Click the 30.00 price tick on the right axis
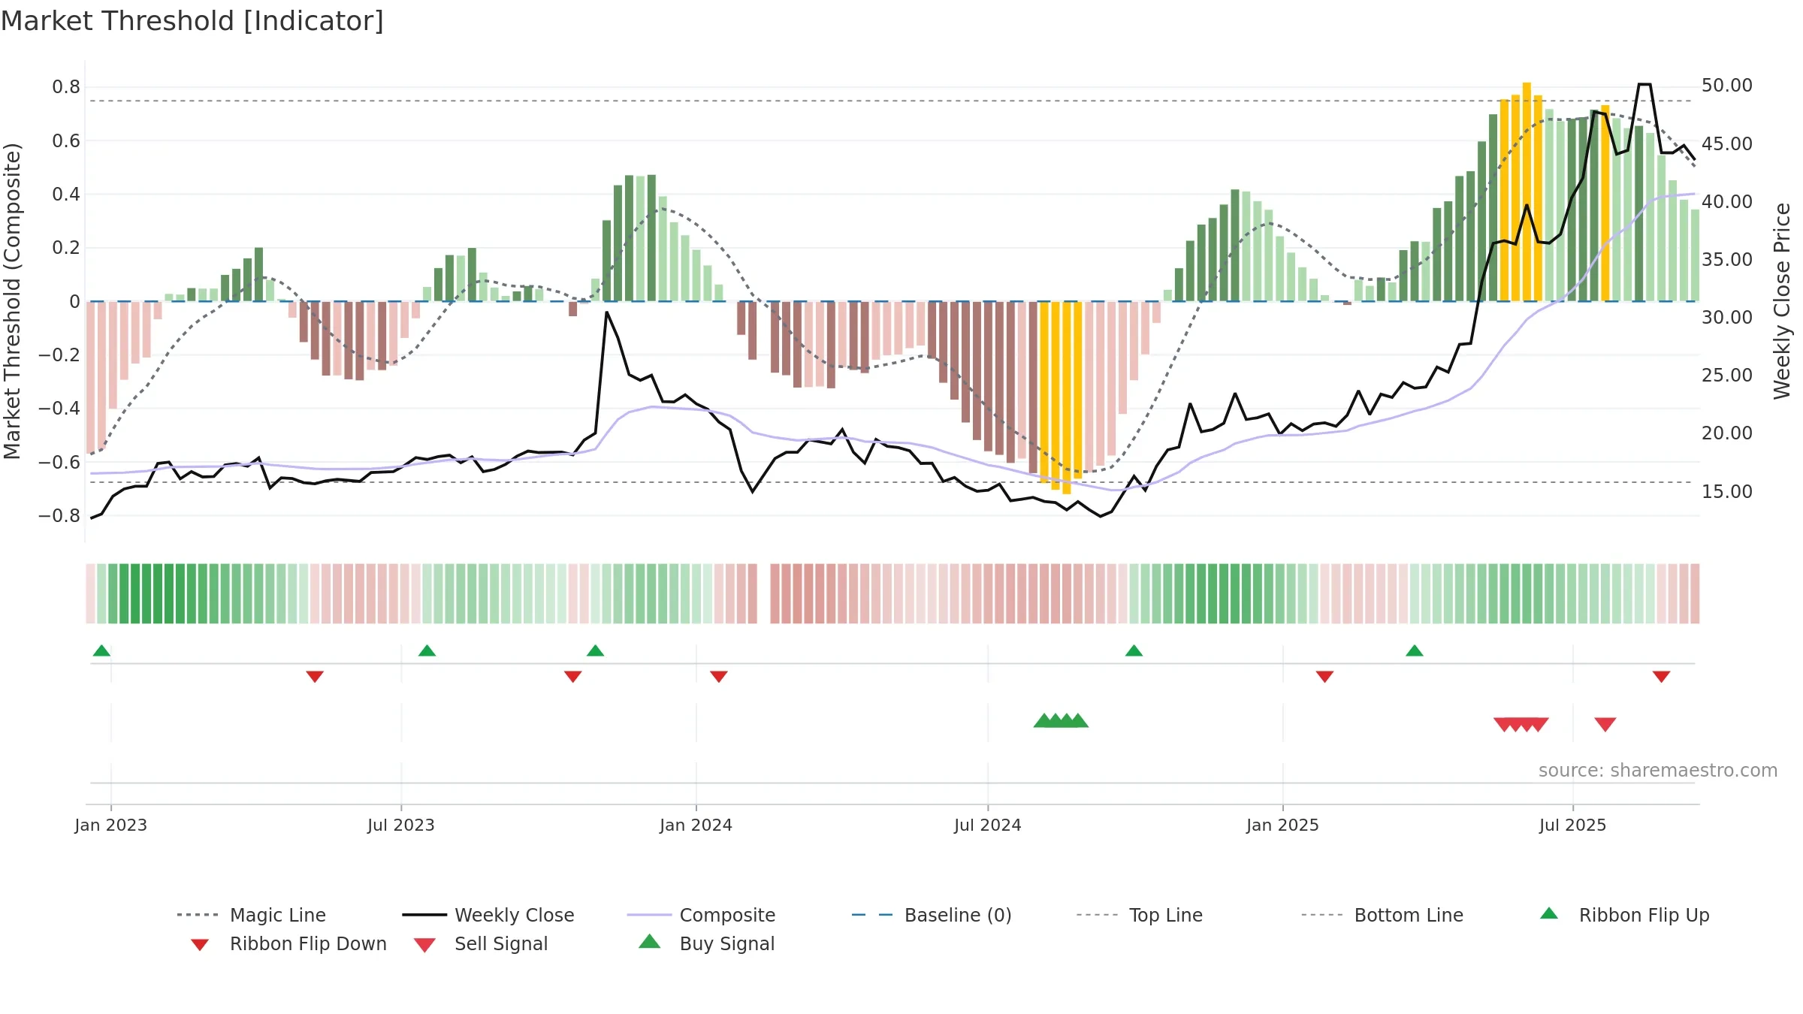1803x1014 pixels. [x=1727, y=318]
